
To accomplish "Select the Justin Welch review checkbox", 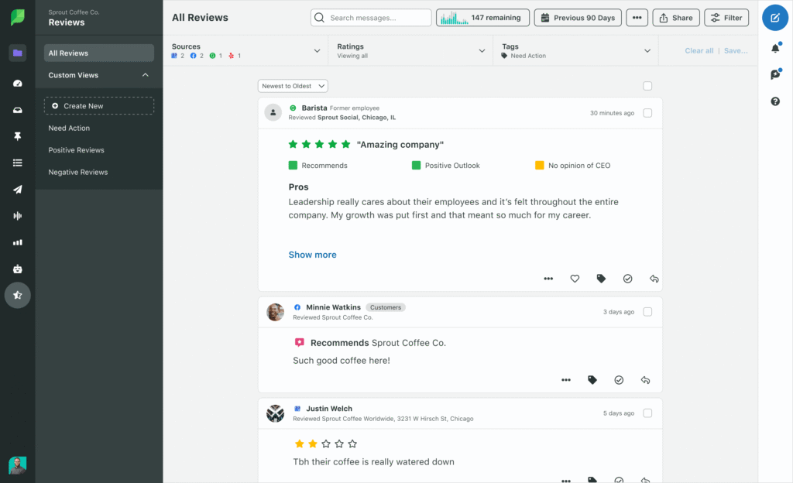I will [647, 413].
